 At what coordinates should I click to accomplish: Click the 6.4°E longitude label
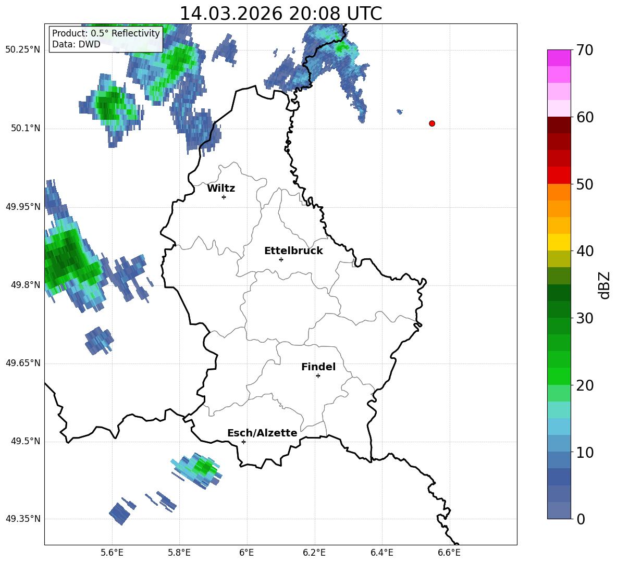[381, 553]
